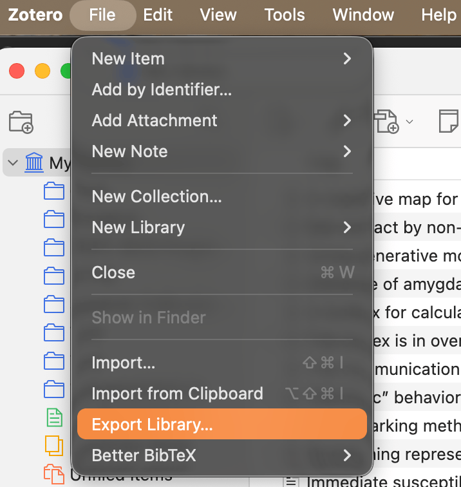Expand the New Item submenu
Image resolution: width=461 pixels, height=487 pixels.
tap(222, 59)
